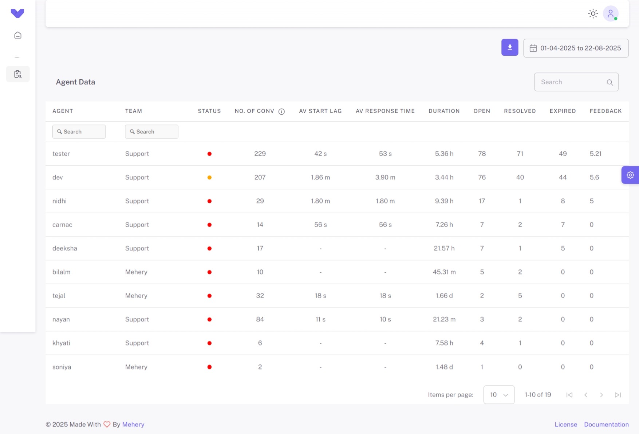Viewport: 639px width, 434px height.
Task: Click the Mehery logo at the top left
Action: 17,13
